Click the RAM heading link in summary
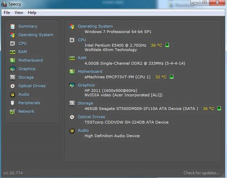Screen dimensions: 227x178 pos(82,58)
